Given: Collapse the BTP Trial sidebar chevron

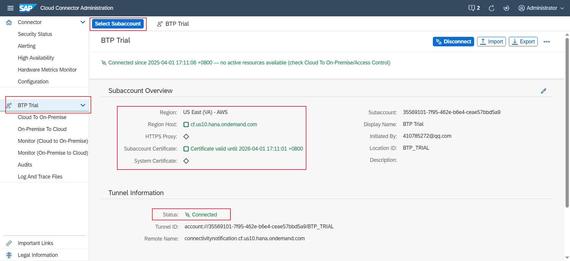Looking at the screenshot, I should [83, 105].
